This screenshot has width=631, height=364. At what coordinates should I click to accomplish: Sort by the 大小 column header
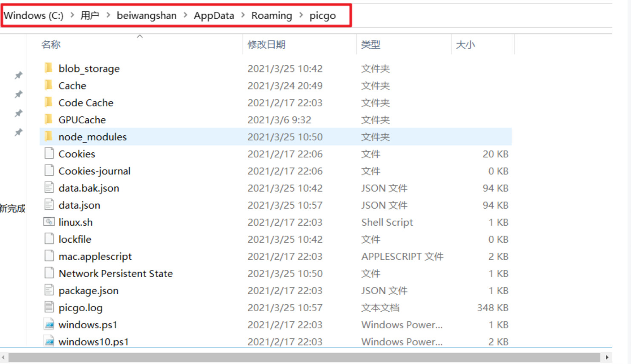(465, 44)
